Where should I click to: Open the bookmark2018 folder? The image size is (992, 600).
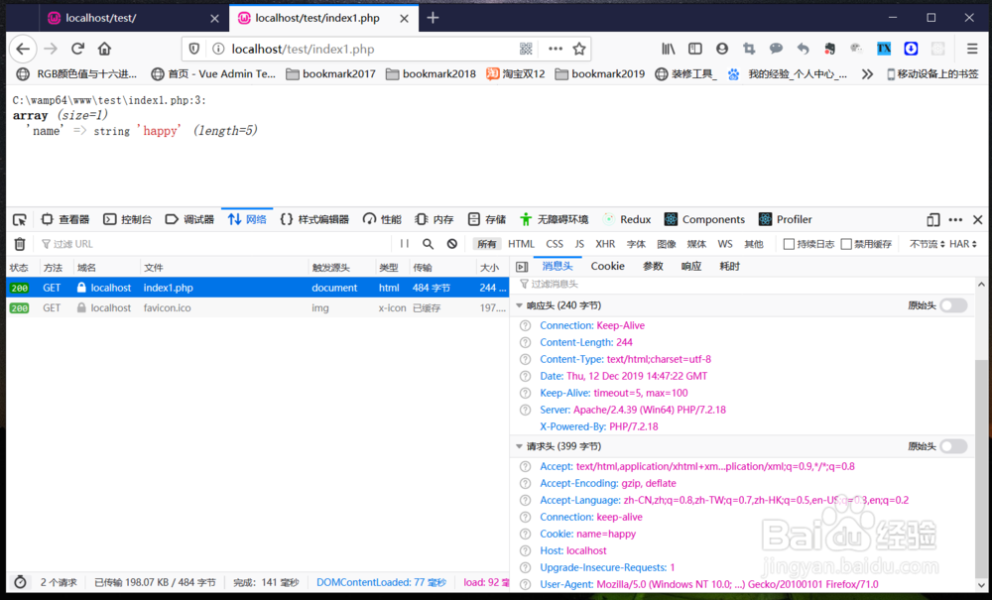pos(431,74)
